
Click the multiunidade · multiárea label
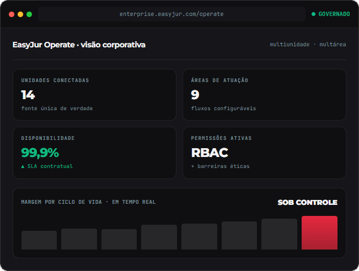pyautogui.click(x=308, y=45)
